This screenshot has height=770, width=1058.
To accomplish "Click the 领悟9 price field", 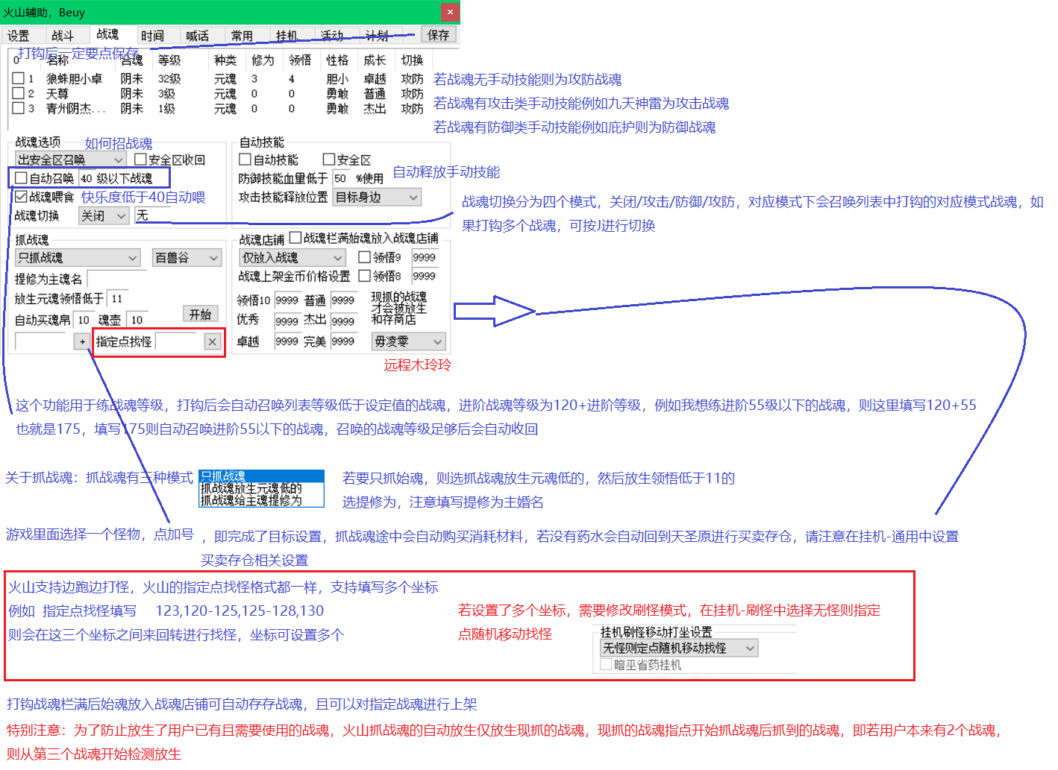I will (425, 257).
